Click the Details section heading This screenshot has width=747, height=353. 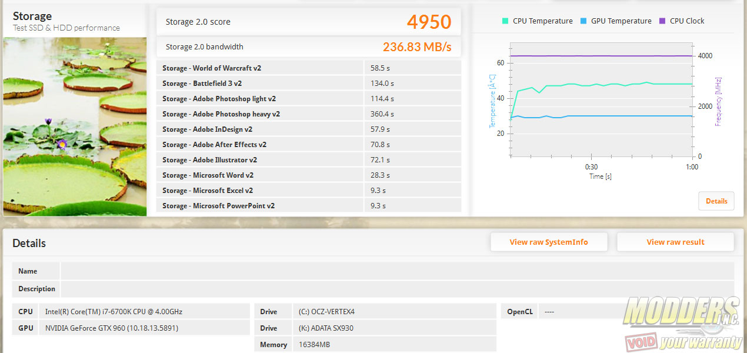tap(29, 243)
